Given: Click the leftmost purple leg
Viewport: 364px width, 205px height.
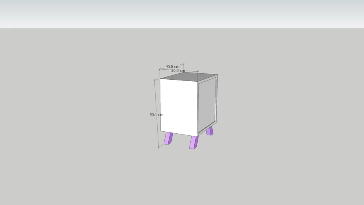Looking at the screenshot, I should click(168, 139).
